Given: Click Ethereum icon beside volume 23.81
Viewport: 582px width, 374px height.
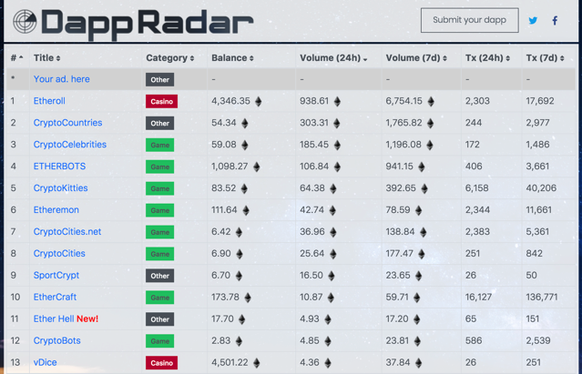Looking at the screenshot, I should (417, 341).
